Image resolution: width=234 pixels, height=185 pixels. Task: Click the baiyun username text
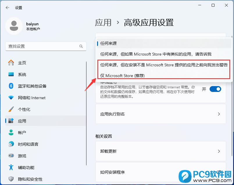tap(32, 24)
